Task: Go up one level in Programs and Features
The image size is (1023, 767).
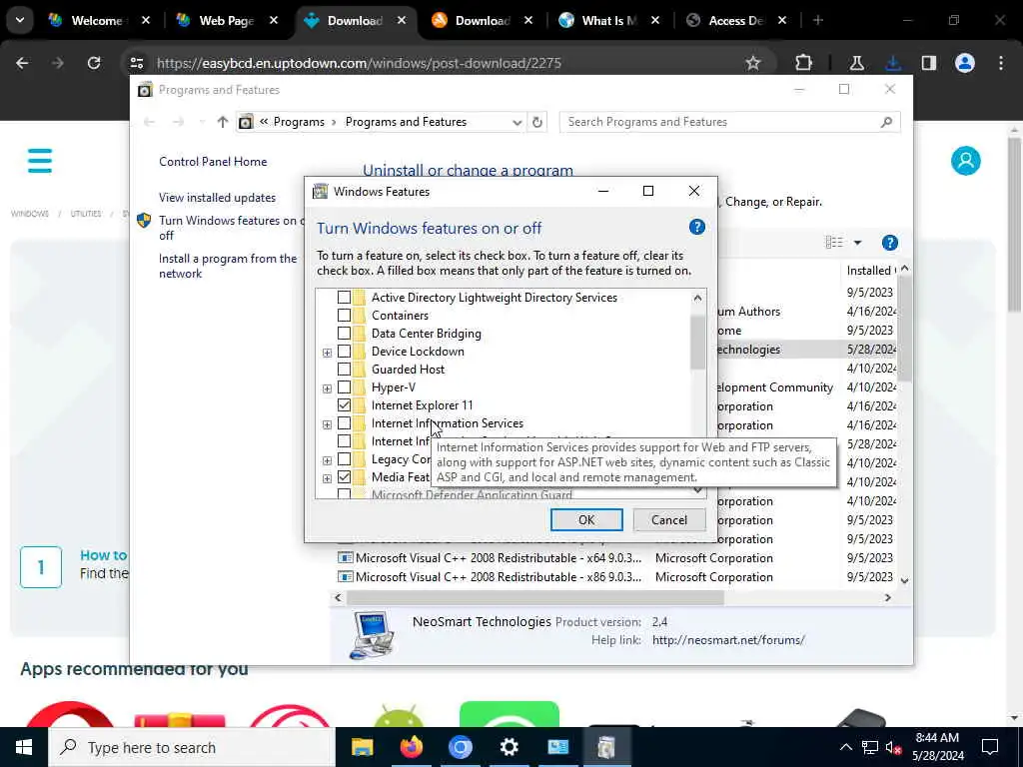Action: pos(223,122)
